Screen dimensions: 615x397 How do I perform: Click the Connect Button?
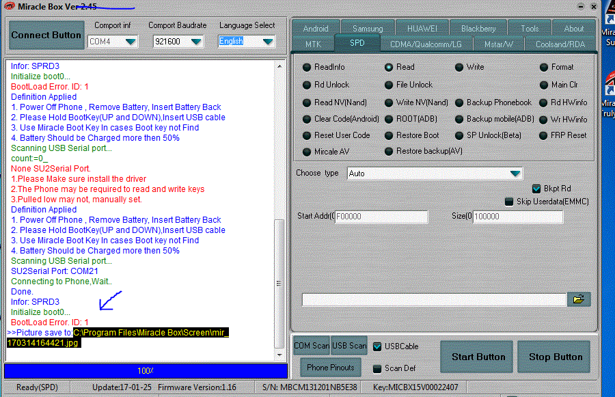[46, 35]
